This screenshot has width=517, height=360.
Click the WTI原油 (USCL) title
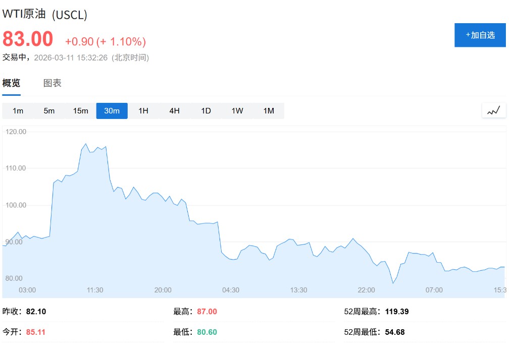pyautogui.click(x=45, y=15)
